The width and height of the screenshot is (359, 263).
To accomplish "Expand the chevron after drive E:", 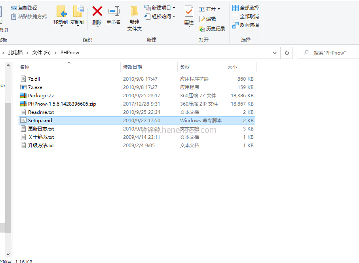I will (x=55, y=53).
